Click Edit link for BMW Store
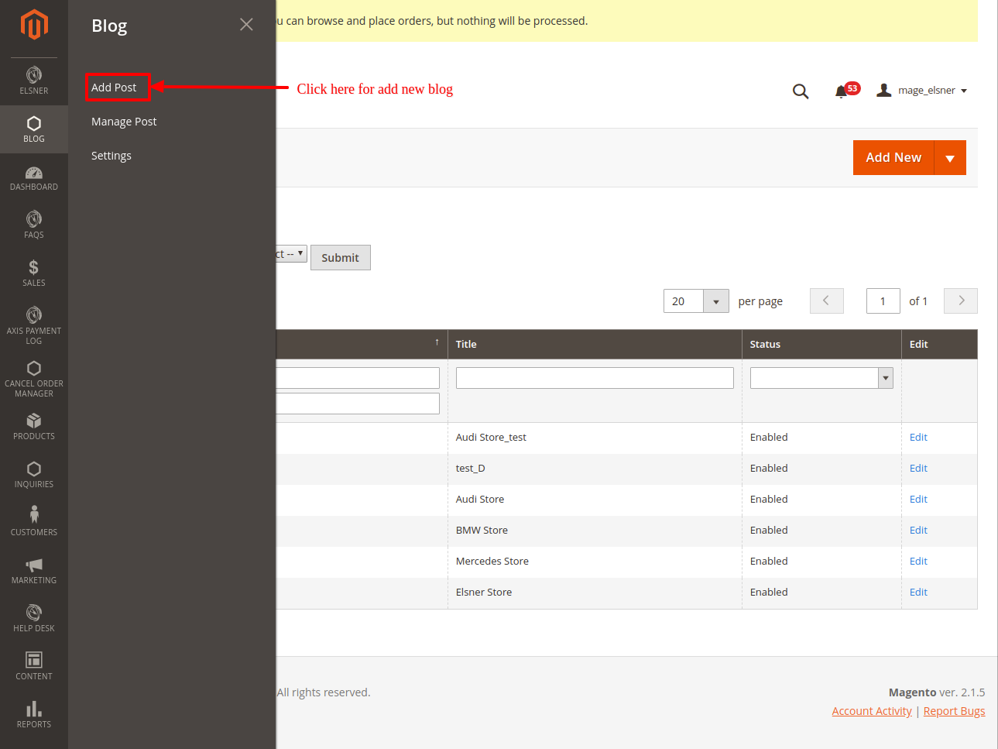The width and height of the screenshot is (998, 749). 918,531
